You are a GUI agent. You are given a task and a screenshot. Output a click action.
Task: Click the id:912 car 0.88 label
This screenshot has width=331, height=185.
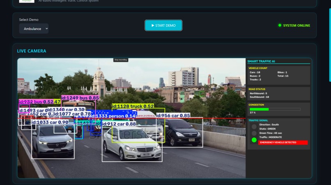[119, 124]
